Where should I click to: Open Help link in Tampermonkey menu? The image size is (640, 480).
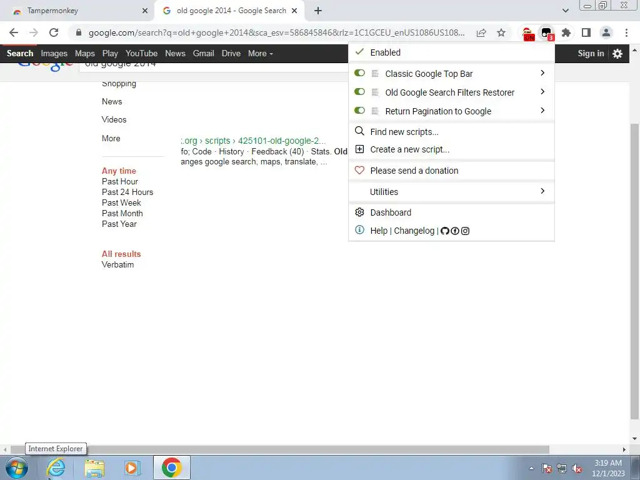click(x=379, y=231)
